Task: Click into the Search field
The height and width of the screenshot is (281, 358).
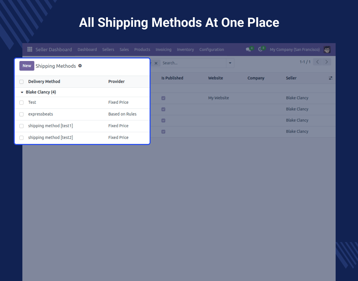Action: [x=193, y=63]
